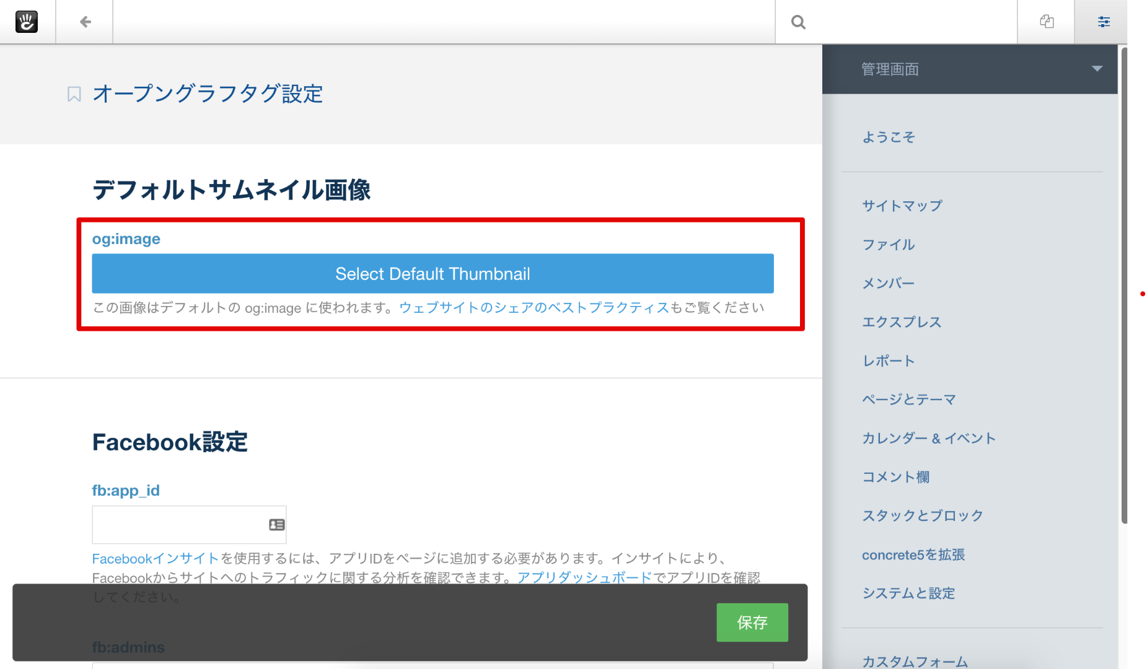
Task: Open the ウェブサイトのシェアのベストプラクティス link
Action: tap(534, 308)
